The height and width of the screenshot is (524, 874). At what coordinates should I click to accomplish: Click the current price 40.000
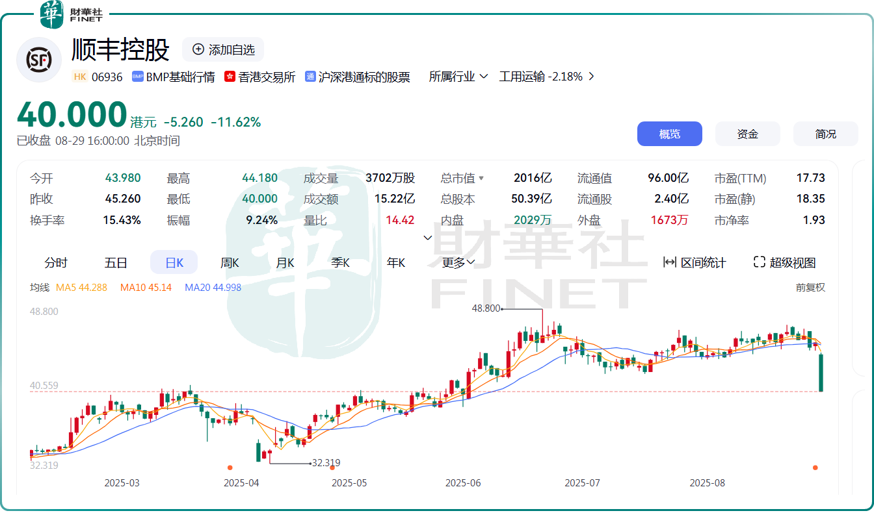click(x=72, y=115)
